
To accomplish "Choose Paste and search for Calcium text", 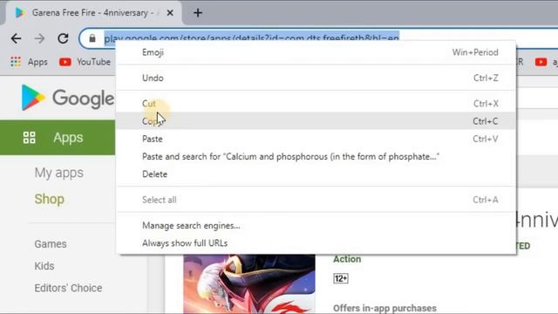I will pyautogui.click(x=316, y=157).
